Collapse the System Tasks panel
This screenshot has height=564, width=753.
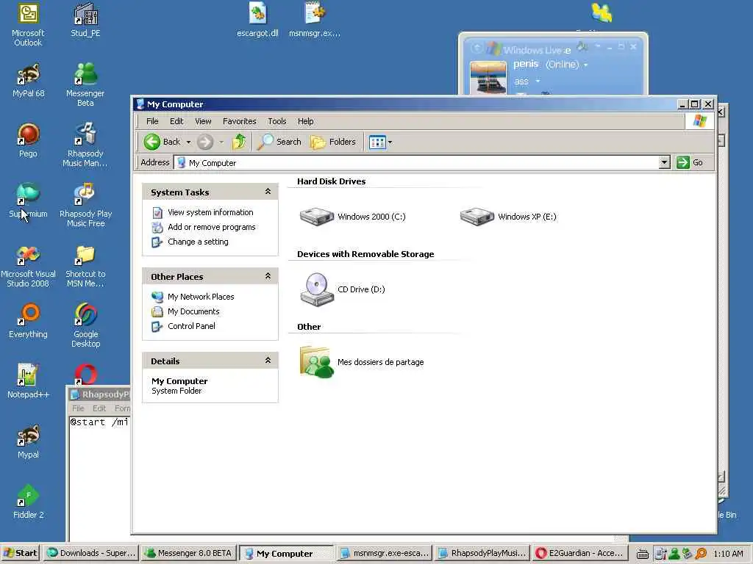tap(268, 192)
